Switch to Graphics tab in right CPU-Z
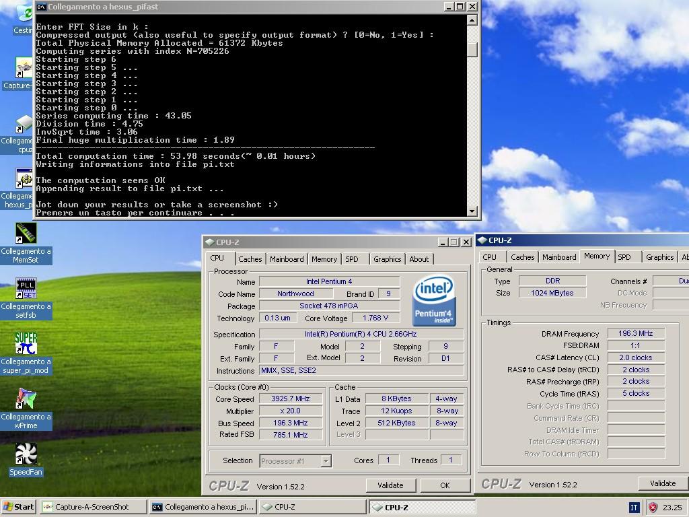 [x=659, y=257]
